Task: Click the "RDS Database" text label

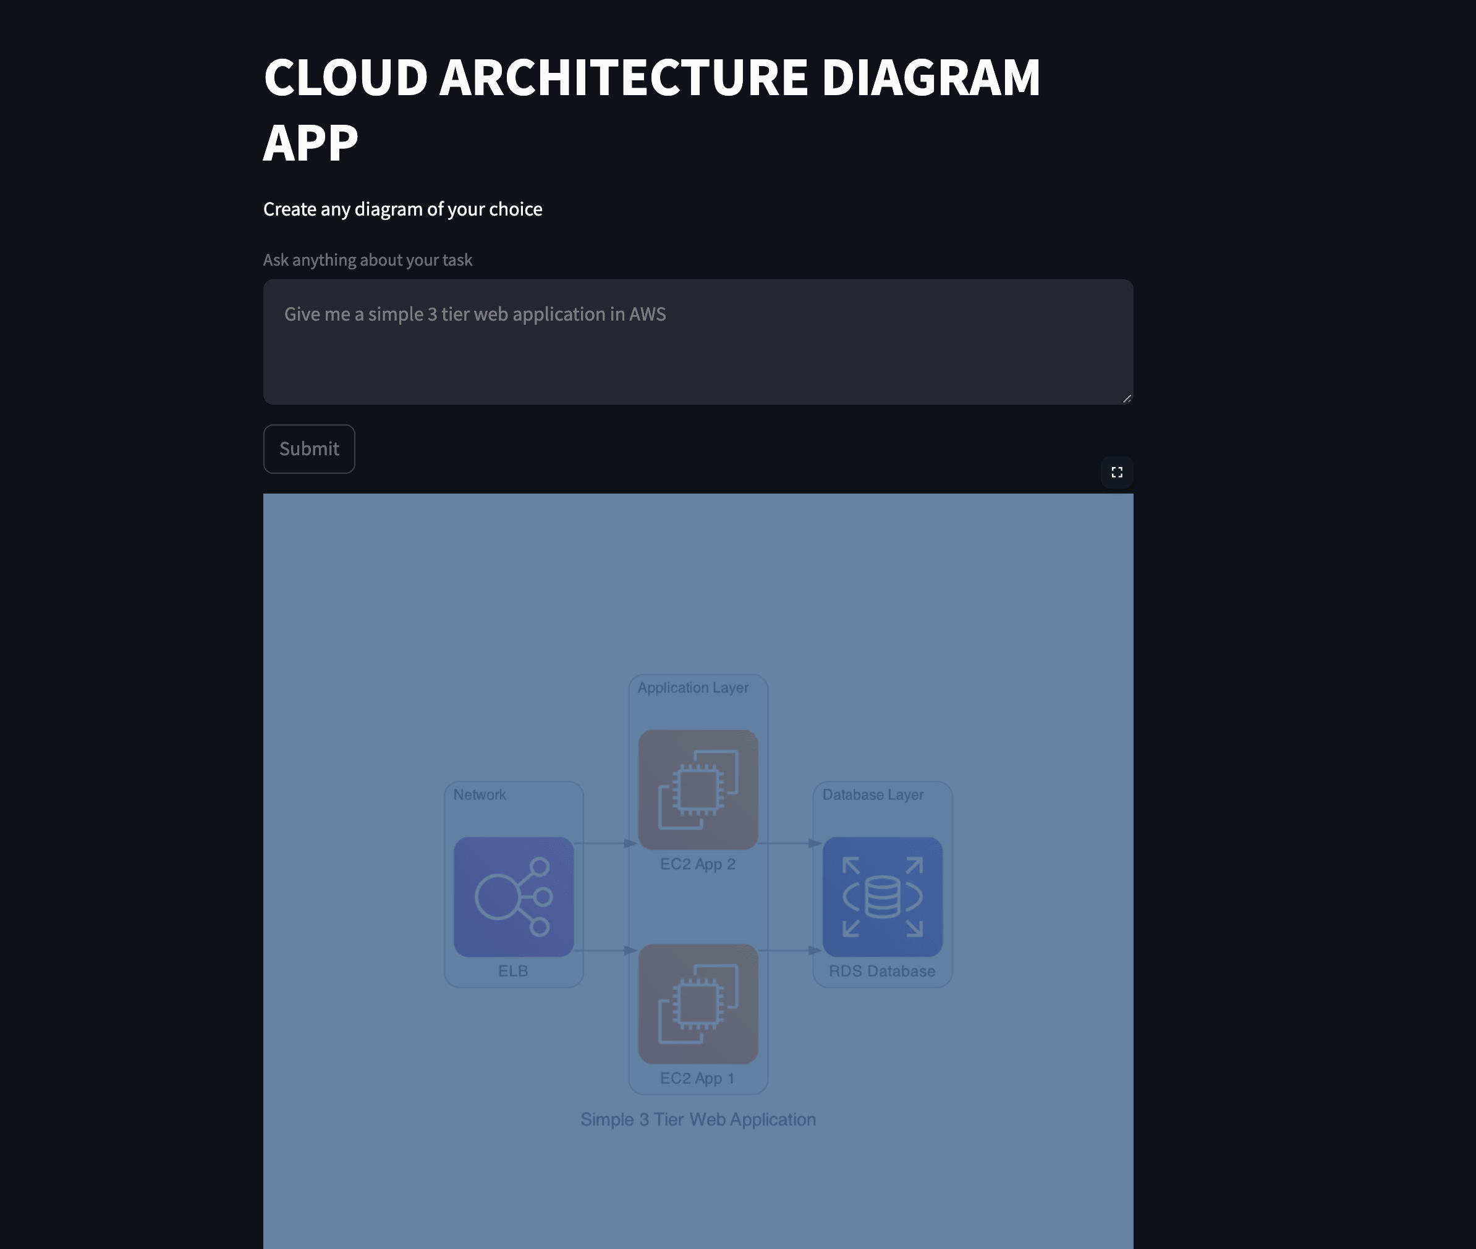Action: point(881,972)
